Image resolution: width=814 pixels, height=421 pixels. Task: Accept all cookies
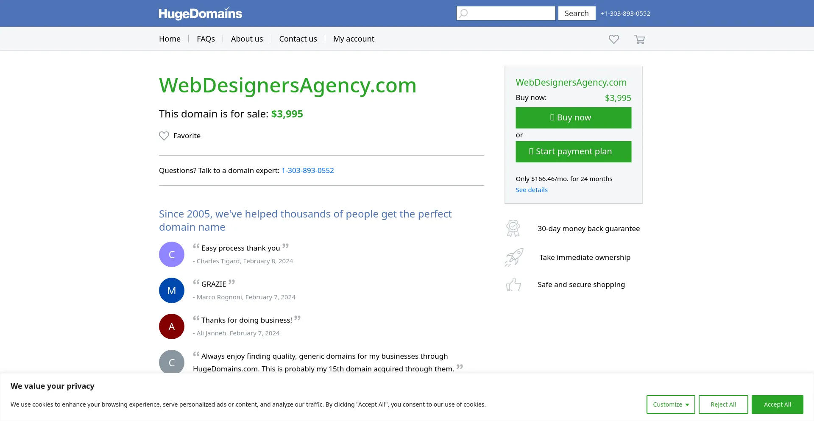click(x=777, y=404)
